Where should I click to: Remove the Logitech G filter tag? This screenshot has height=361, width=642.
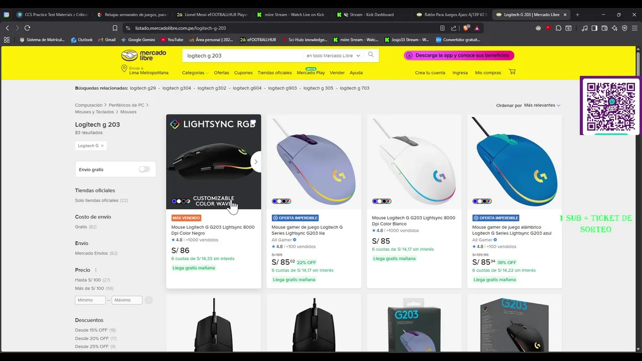coord(102,146)
